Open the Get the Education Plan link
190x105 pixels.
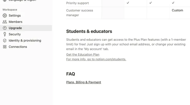83,55
